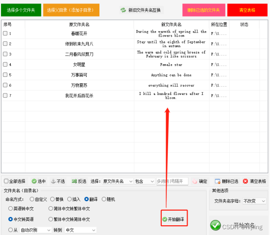The image size is (270, 235).
Task: Click the new name 'Female star' cell
Action: [172, 65]
